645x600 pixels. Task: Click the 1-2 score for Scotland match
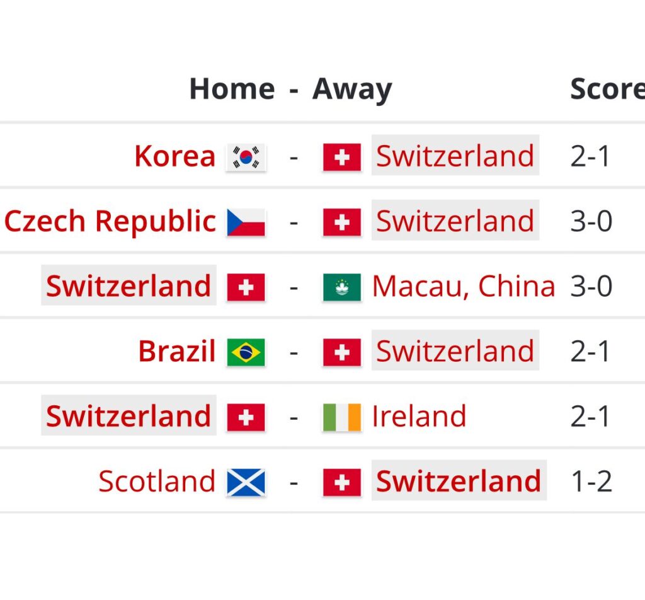pos(591,482)
